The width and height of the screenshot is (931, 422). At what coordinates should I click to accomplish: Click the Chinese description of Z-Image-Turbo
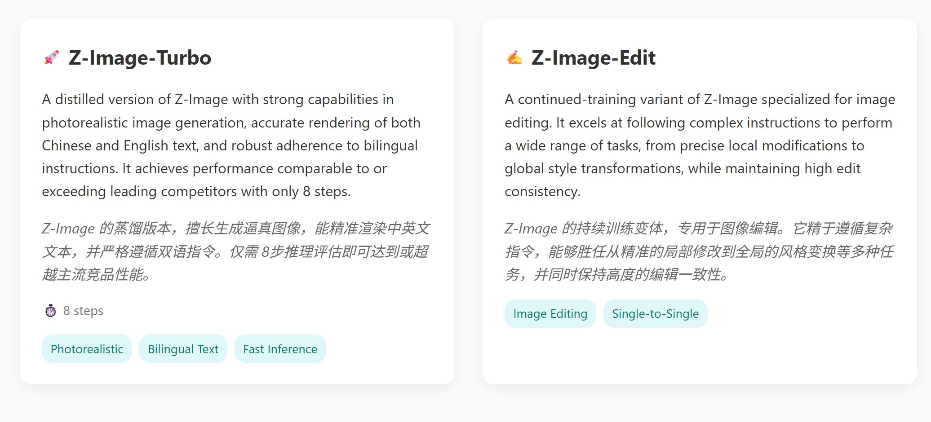236,251
